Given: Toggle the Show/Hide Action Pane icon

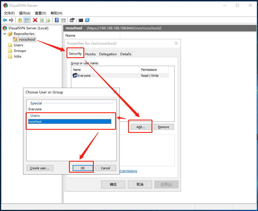Looking at the screenshot, I should (x=63, y=20).
